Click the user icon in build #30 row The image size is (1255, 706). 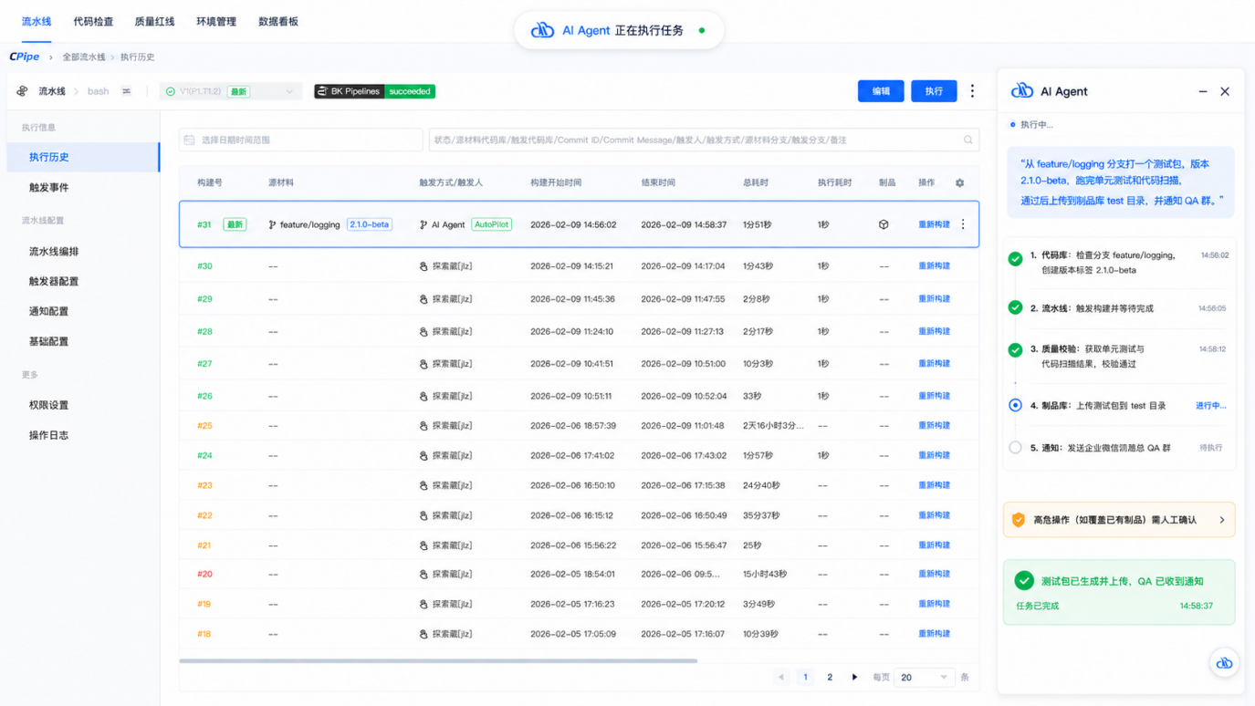(424, 266)
